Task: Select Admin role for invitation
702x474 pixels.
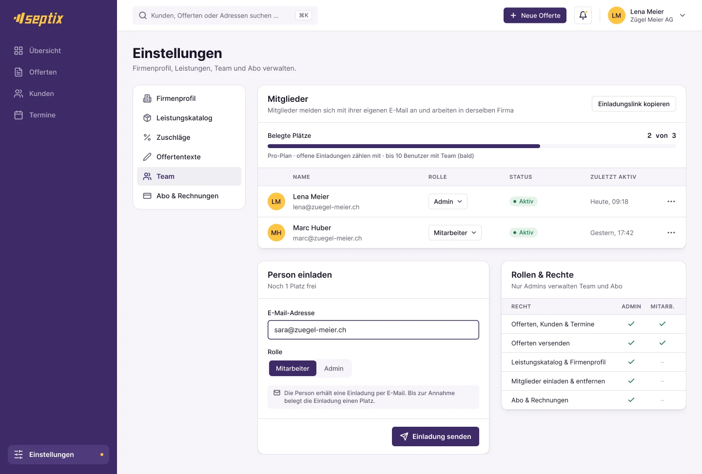Action: coord(334,368)
